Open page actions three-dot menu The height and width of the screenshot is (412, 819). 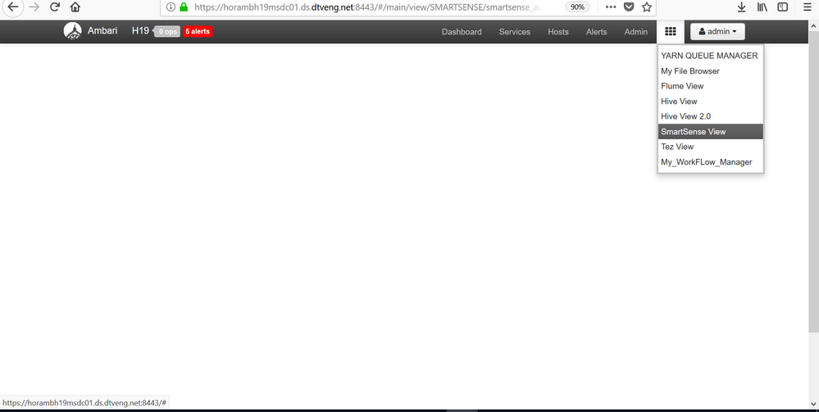611,7
